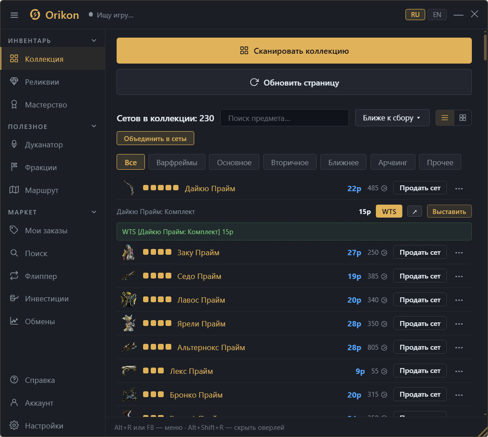Open more options for Дайкю Прайм

tap(459, 188)
